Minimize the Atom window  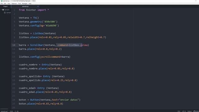[x=196, y=1]
